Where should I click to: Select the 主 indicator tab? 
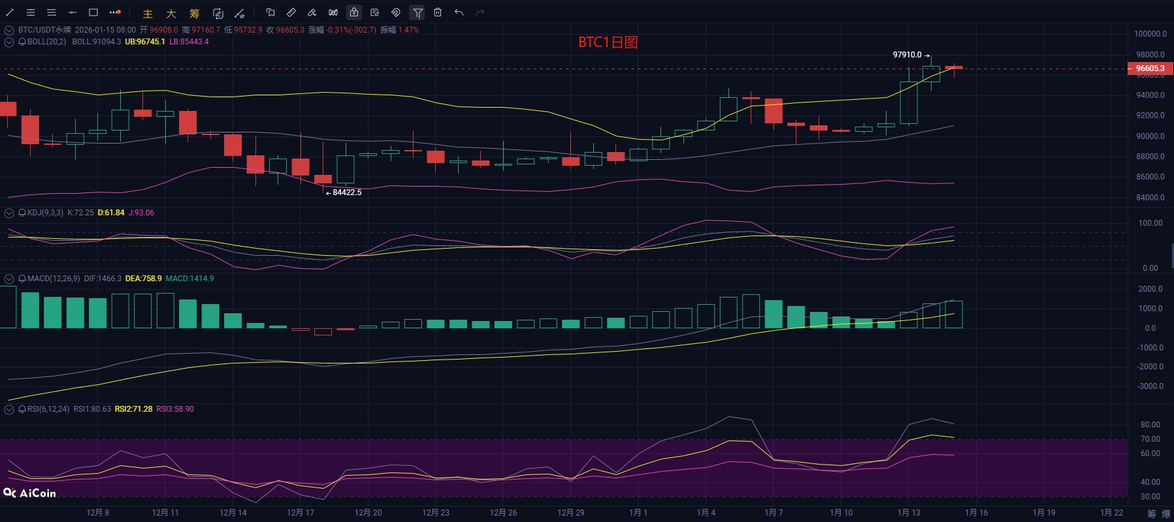pyautogui.click(x=148, y=13)
